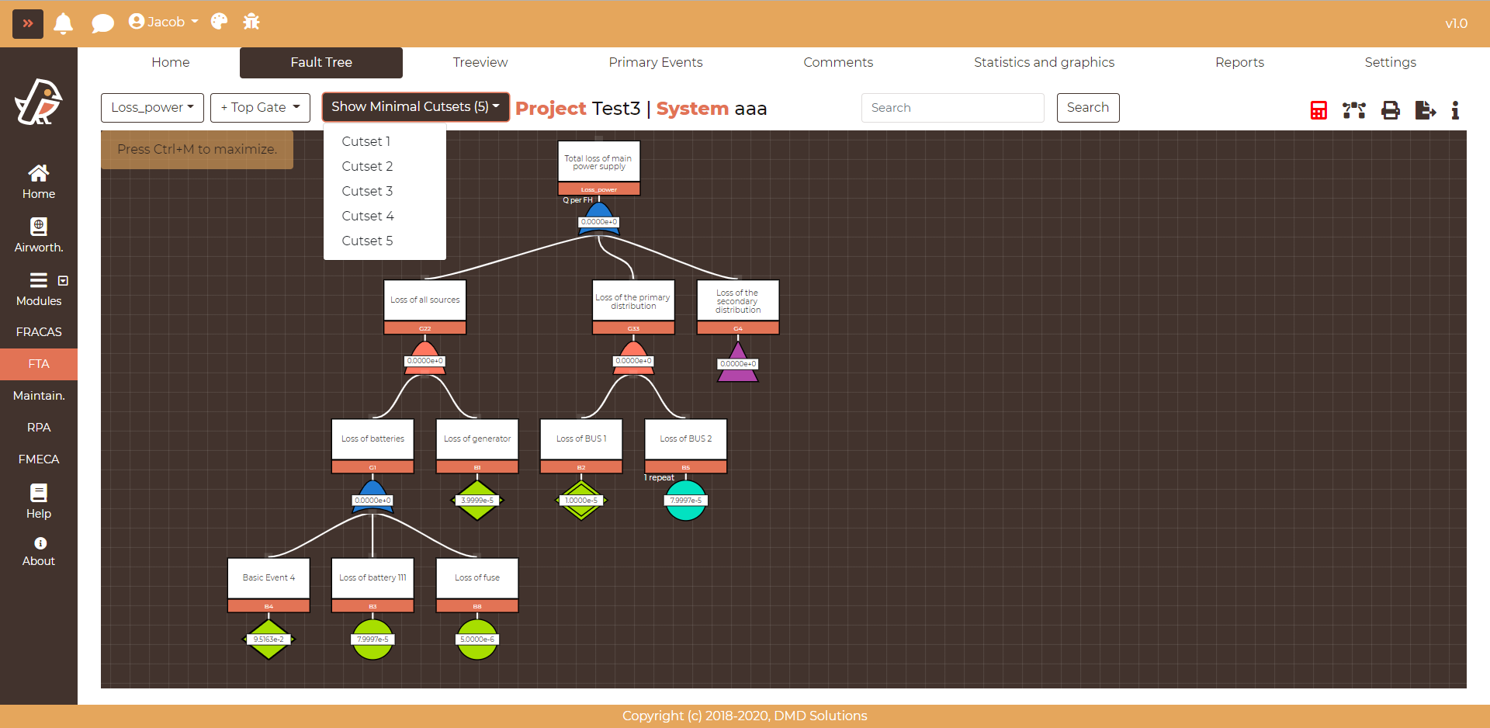Image resolution: width=1490 pixels, height=728 pixels.
Task: Click the color palette theme icon
Action: click(220, 22)
